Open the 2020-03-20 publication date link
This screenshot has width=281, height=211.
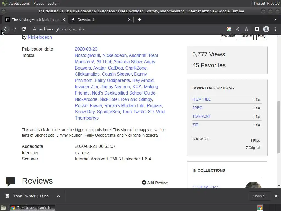pos(86,49)
